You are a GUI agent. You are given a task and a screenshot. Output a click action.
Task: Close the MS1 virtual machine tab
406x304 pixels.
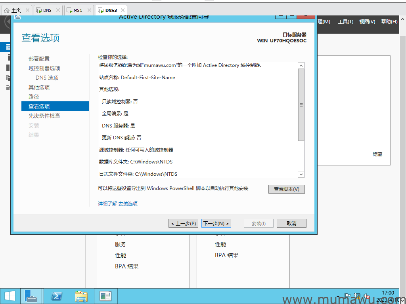pyautogui.click(x=89, y=10)
